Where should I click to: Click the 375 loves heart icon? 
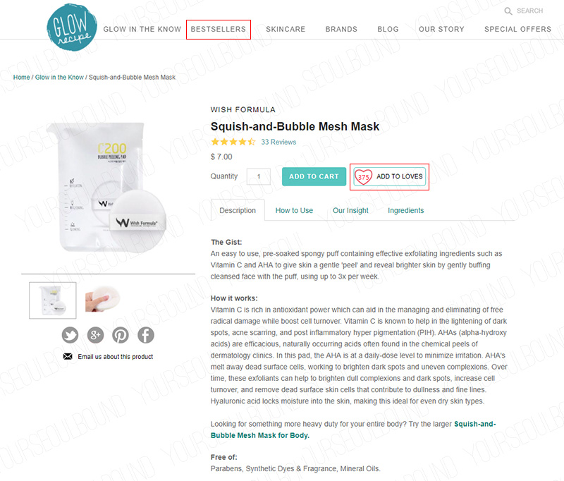[363, 177]
